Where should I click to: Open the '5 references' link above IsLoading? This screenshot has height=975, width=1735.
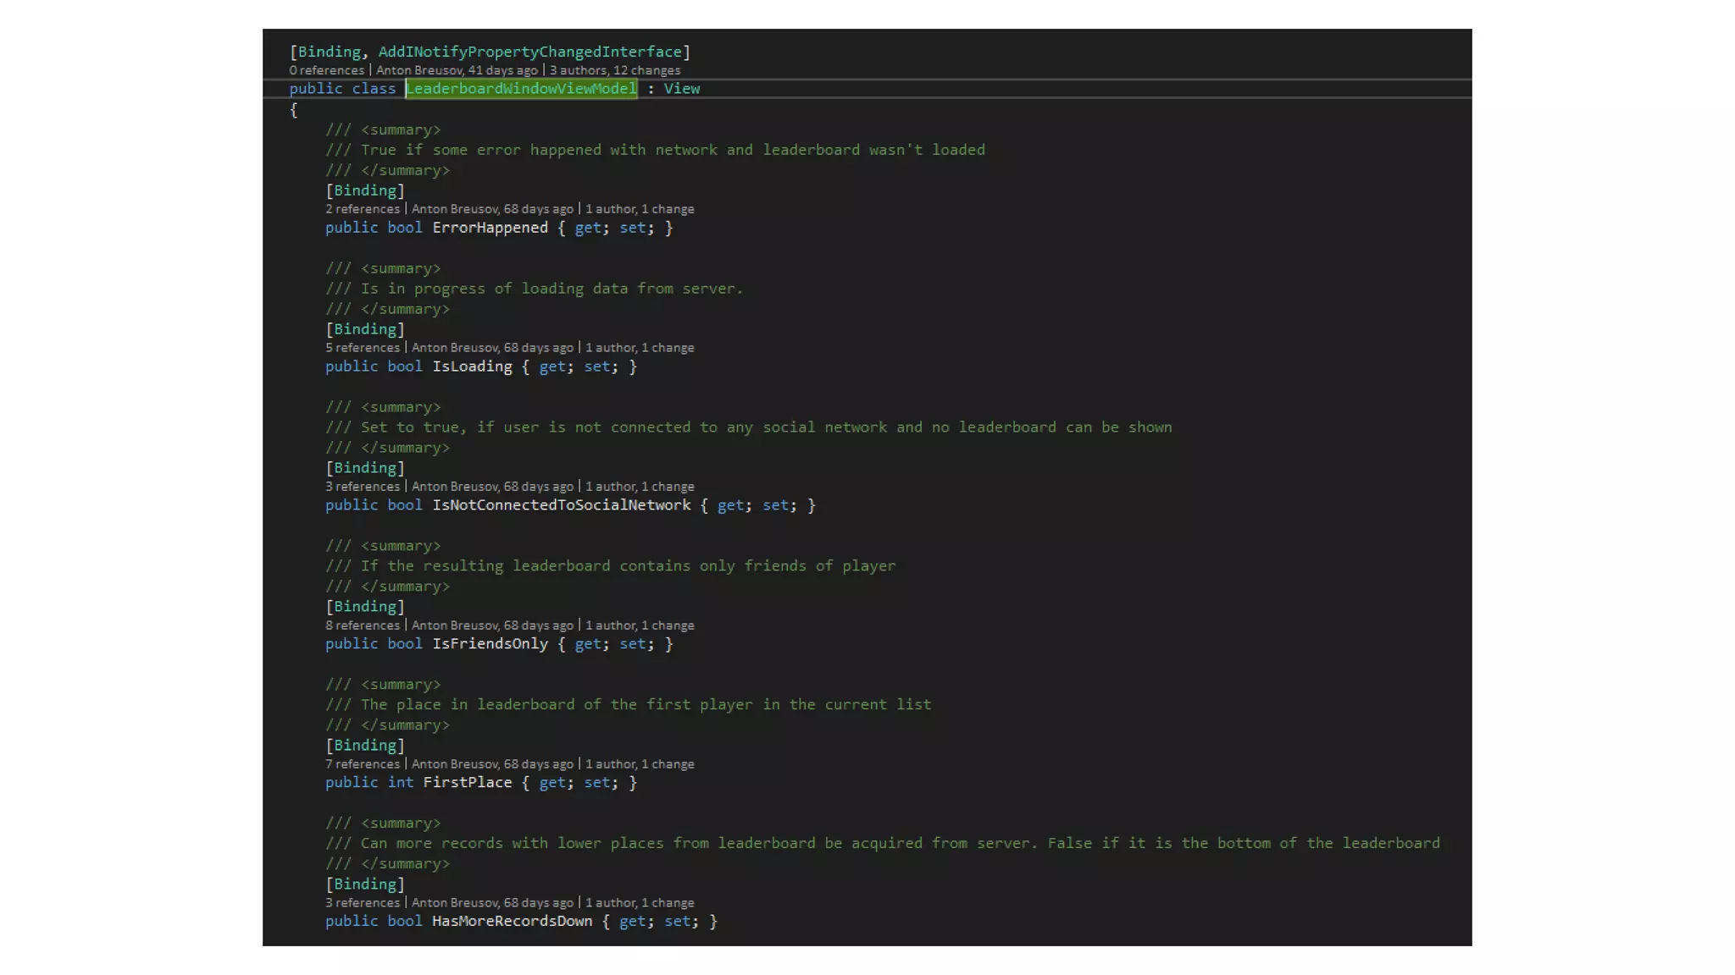coord(363,348)
